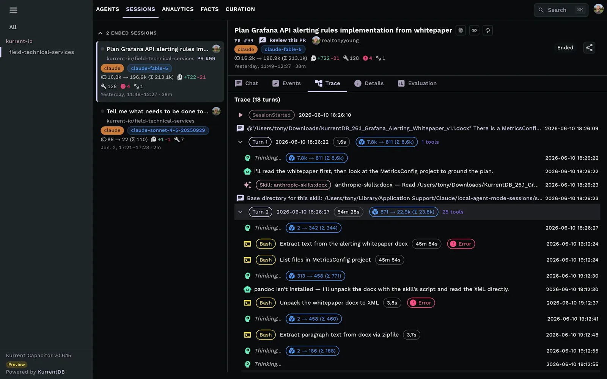Open the Events tab
Screen dimensions: 607x379
(x=286, y=83)
